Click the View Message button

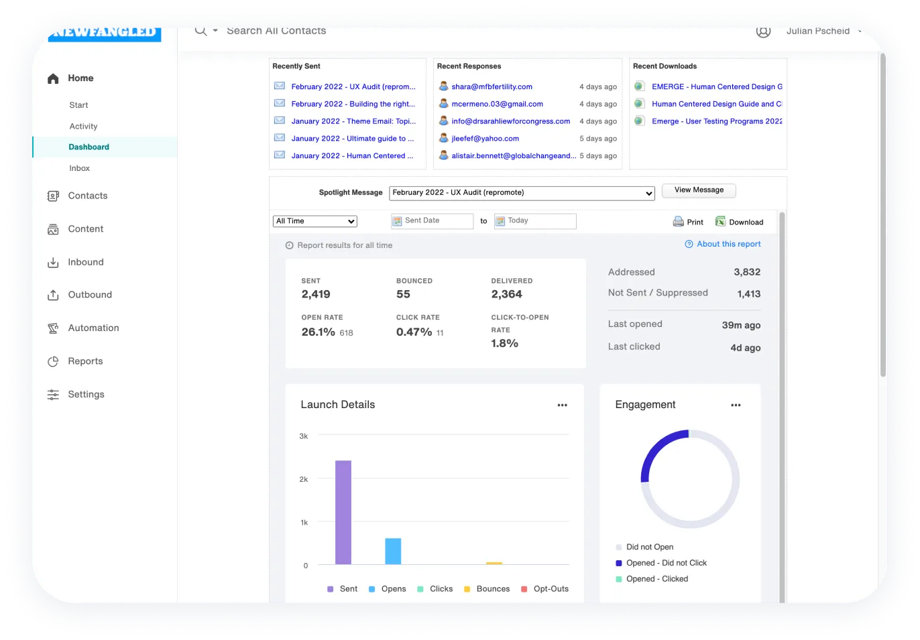click(699, 190)
